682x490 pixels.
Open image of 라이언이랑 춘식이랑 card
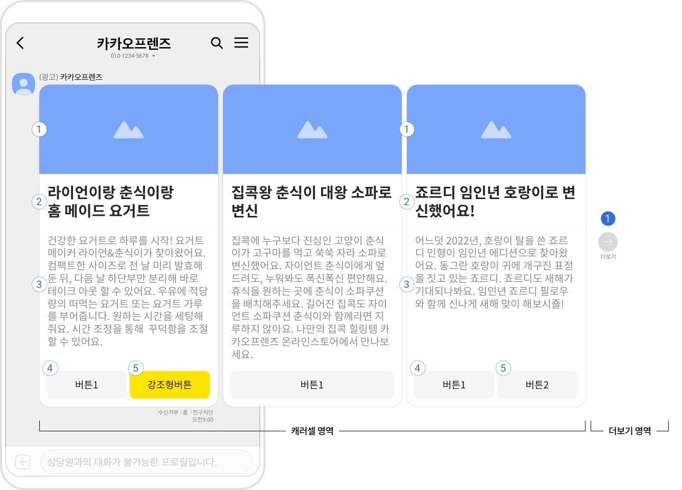tap(129, 130)
